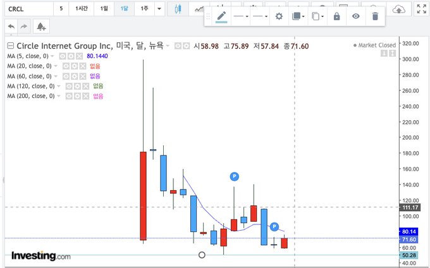The image size is (430, 268).
Task: Click the upper blue P marker
Action: point(234,176)
